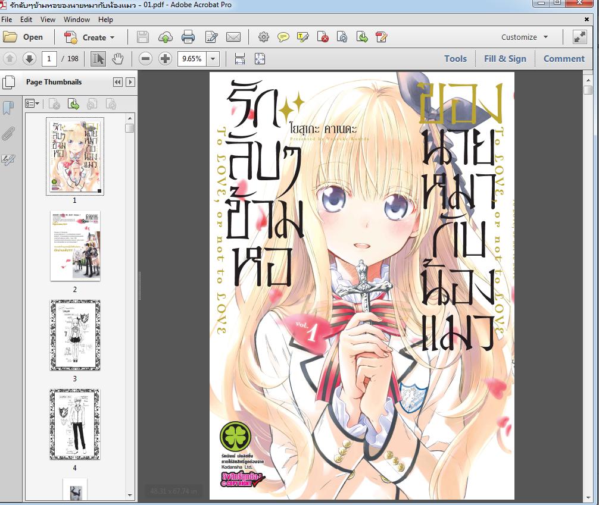
Task: Click the upload to cloud icon
Action: 166,37
